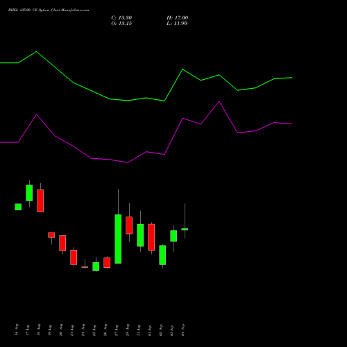
Task: Select the close value C: 13.30
Action: click(121, 18)
